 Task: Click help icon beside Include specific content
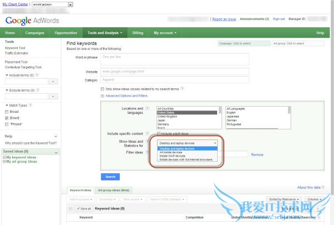pos(147,133)
